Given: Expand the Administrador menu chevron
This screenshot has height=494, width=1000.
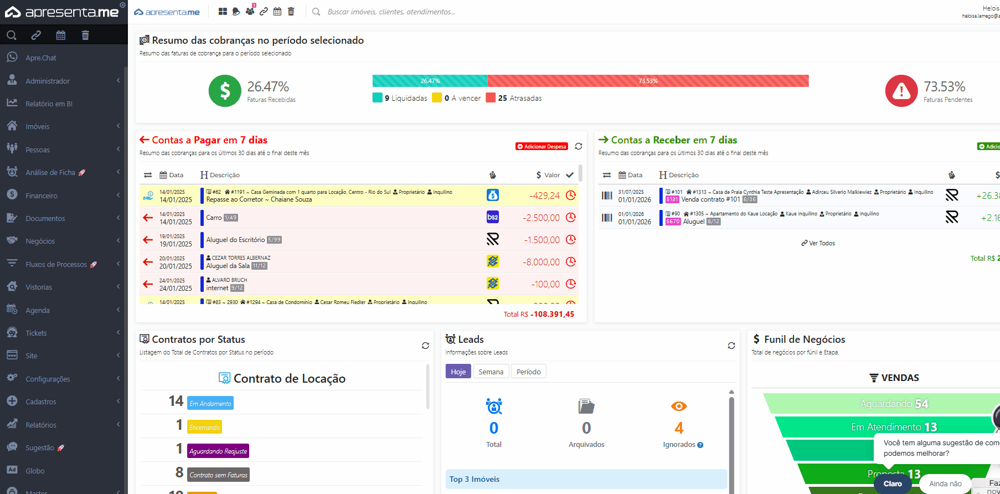Looking at the screenshot, I should (x=118, y=80).
